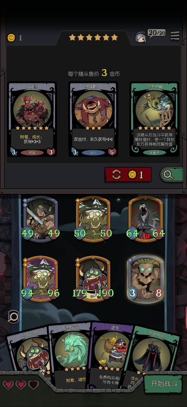Select the 64/64 howling wolf minion

tap(145, 219)
